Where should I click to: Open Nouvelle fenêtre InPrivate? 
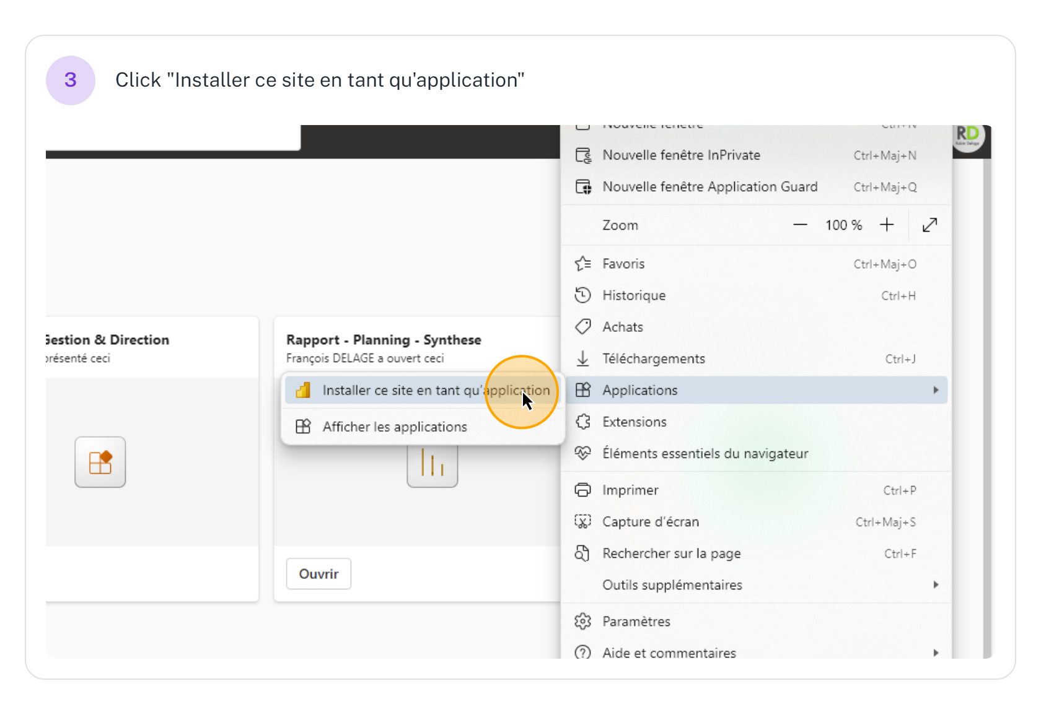681,155
